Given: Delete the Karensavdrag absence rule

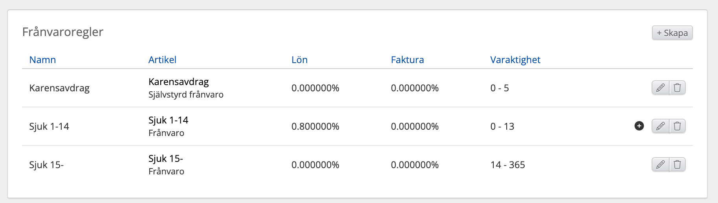Looking at the screenshot, I should click(677, 88).
